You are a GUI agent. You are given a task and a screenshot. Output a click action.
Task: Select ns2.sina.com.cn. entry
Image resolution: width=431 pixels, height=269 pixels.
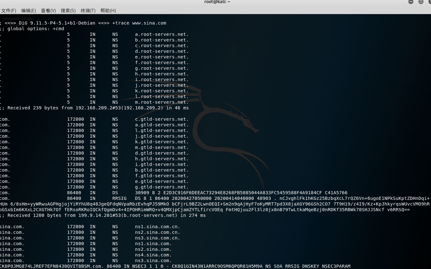coord(157,232)
